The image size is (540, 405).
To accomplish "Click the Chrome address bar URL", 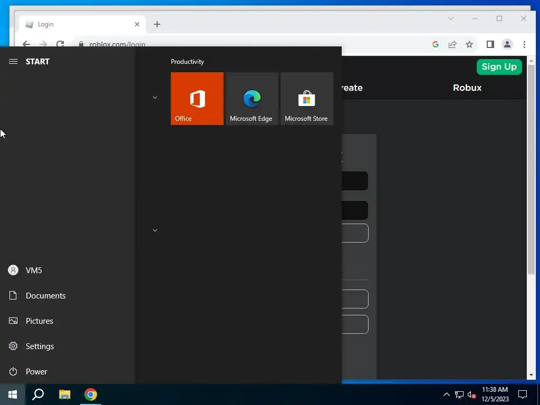I will click(118, 44).
